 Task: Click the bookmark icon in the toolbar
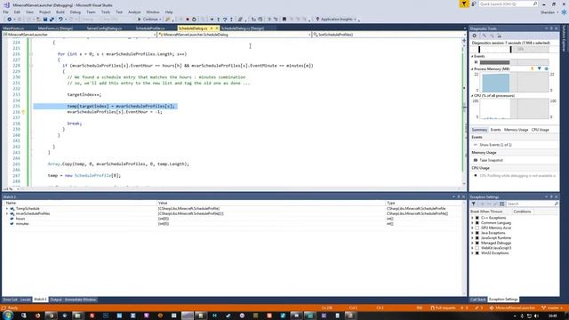click(x=284, y=20)
